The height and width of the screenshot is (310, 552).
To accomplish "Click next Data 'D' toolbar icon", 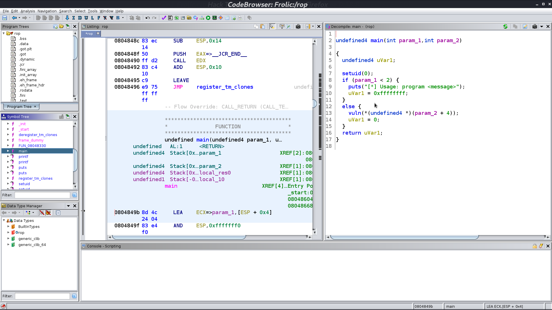I will pyautogui.click(x=80, y=18).
